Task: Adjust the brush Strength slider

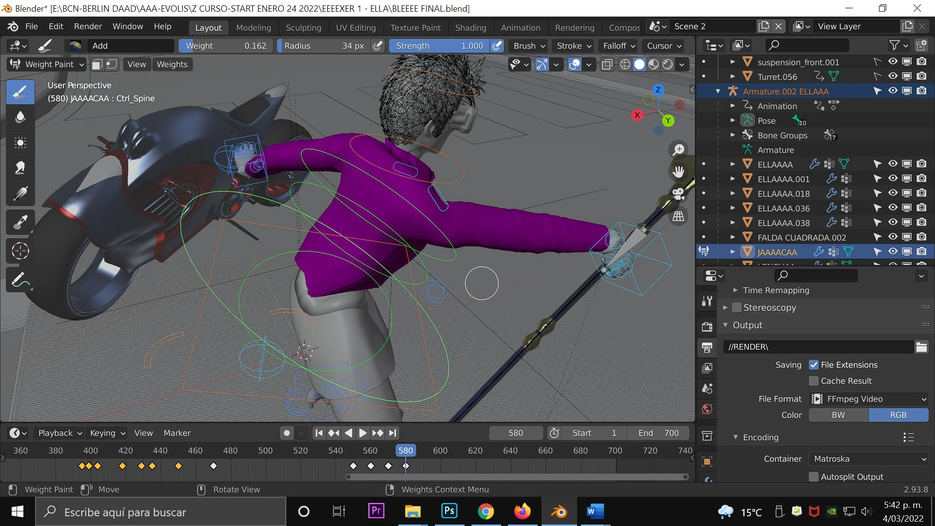Action: click(438, 46)
